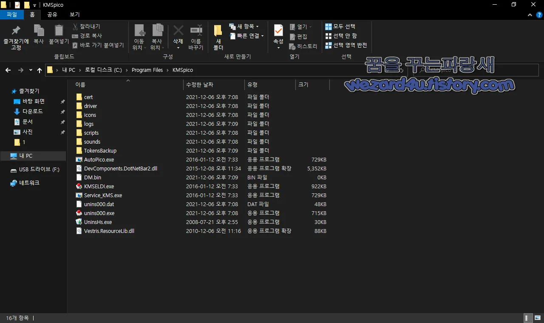Collapse the ribbon with the chevron
The width and height of the screenshot is (544, 323).
[529, 14]
